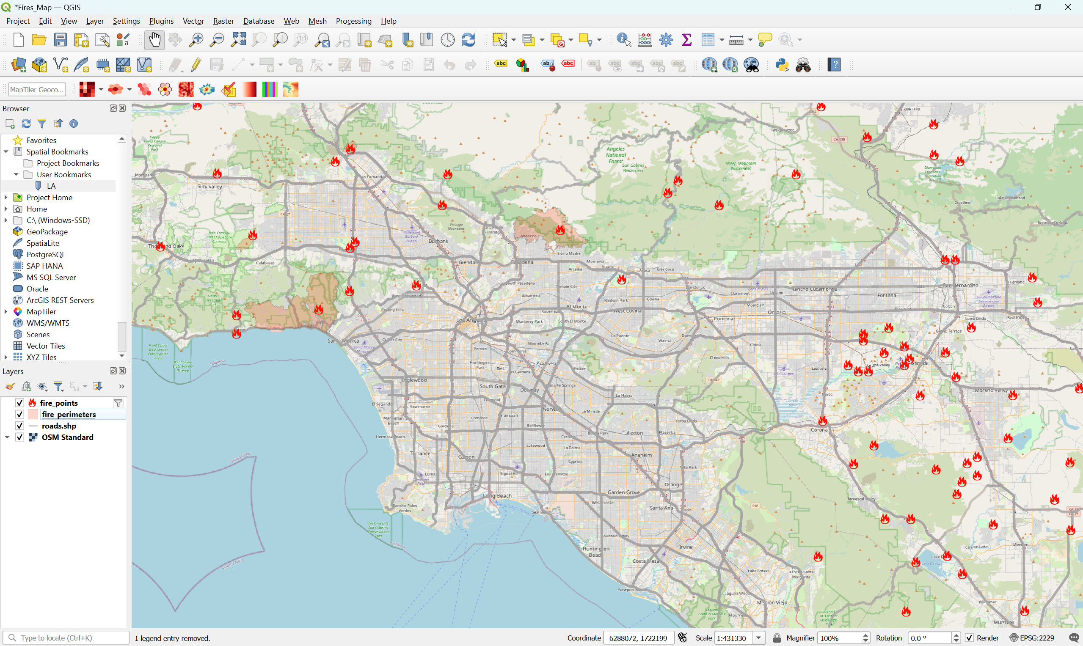Click the fire_points flame symbol swatch
Screen dimensions: 1083x646
coord(32,403)
